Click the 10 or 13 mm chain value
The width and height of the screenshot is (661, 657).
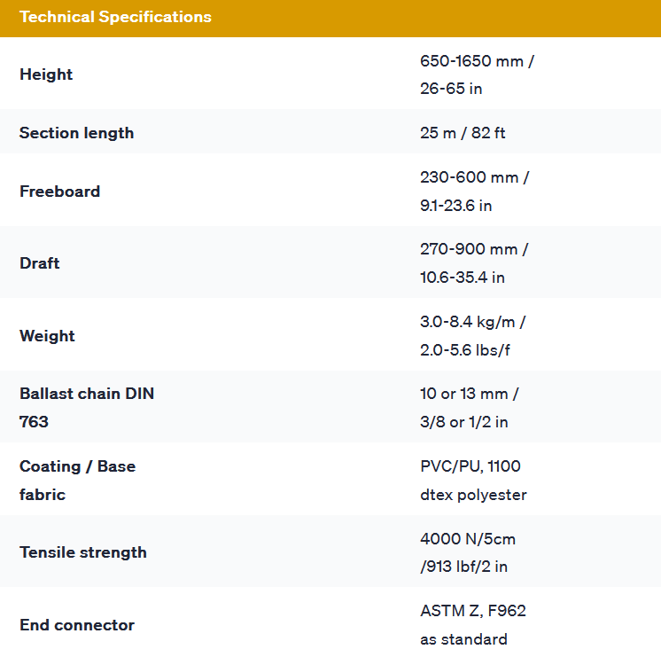click(469, 394)
